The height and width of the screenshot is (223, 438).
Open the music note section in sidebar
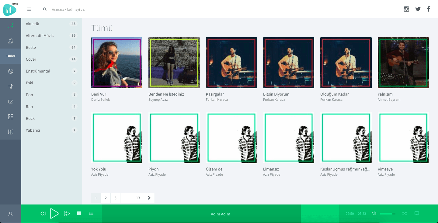pyautogui.click(x=11, y=26)
